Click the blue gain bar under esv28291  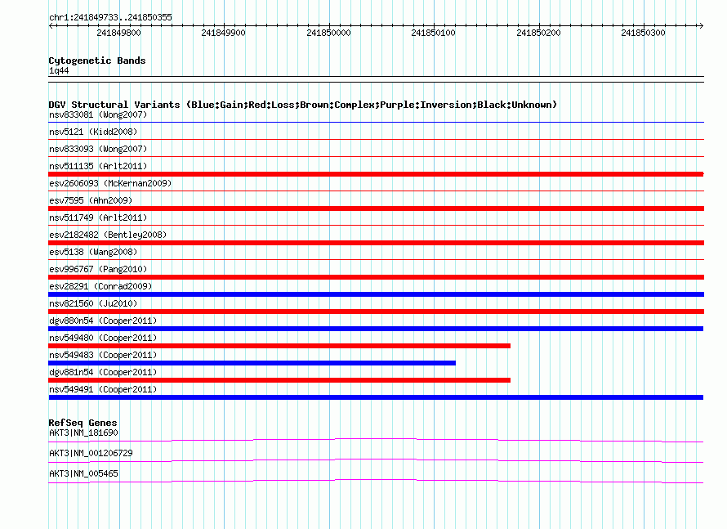pyautogui.click(x=376, y=294)
